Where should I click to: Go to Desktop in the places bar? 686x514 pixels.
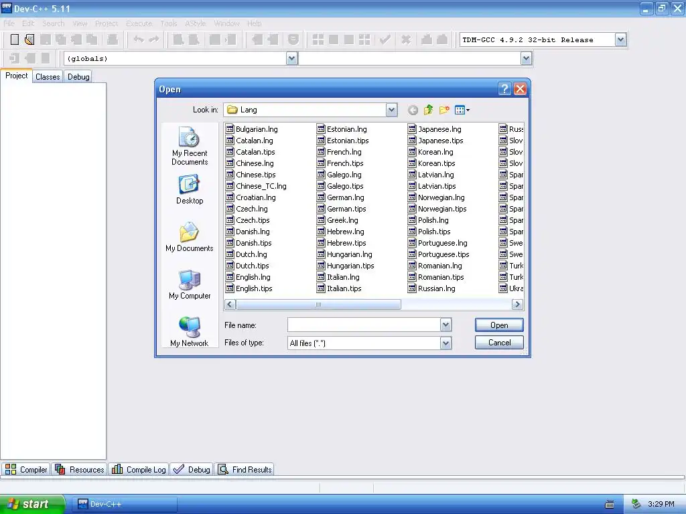(190, 189)
